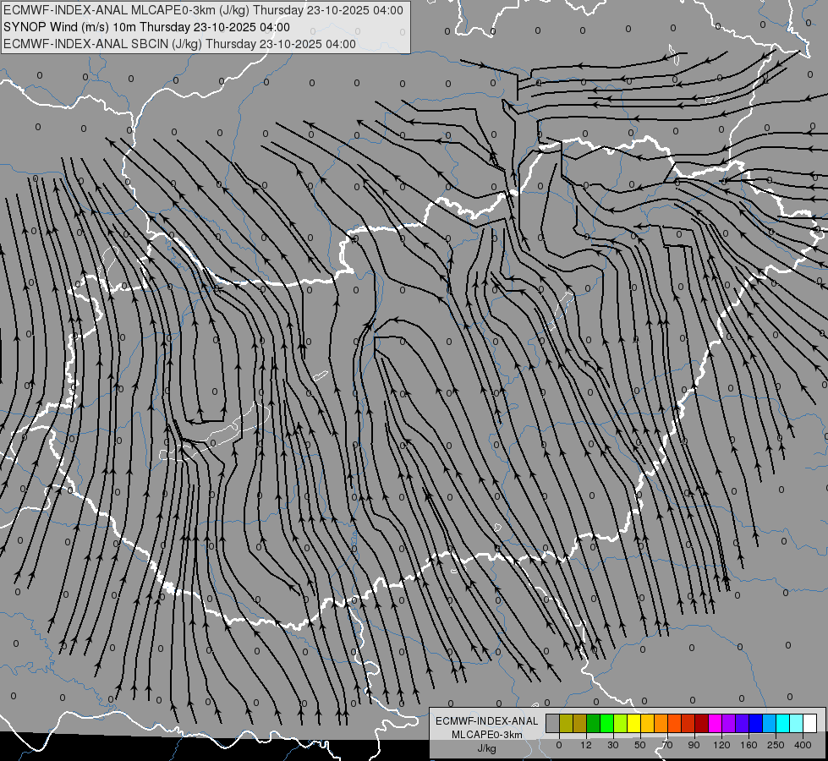This screenshot has height=761, width=828.
Task: Pick the dark green legend swatch
Action: [x=593, y=723]
